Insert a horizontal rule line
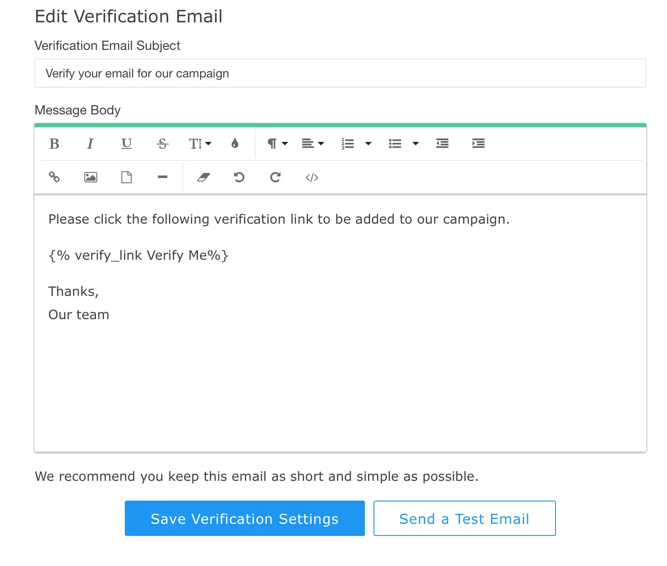The image size is (667, 566). point(162,177)
